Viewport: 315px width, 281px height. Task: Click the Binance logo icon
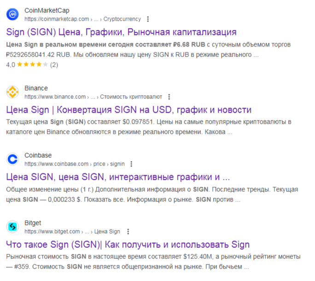[12, 92]
